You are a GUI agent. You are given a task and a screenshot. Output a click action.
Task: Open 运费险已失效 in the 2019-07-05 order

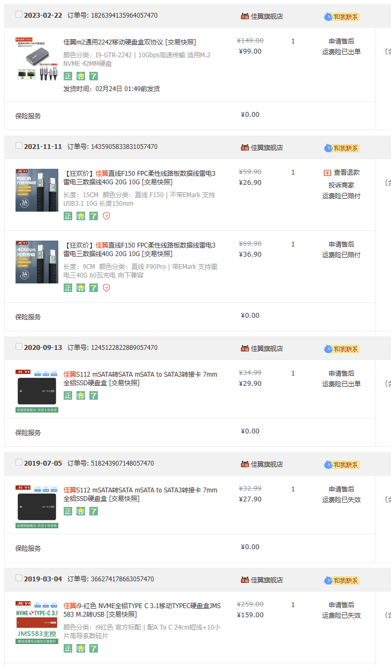[341, 500]
